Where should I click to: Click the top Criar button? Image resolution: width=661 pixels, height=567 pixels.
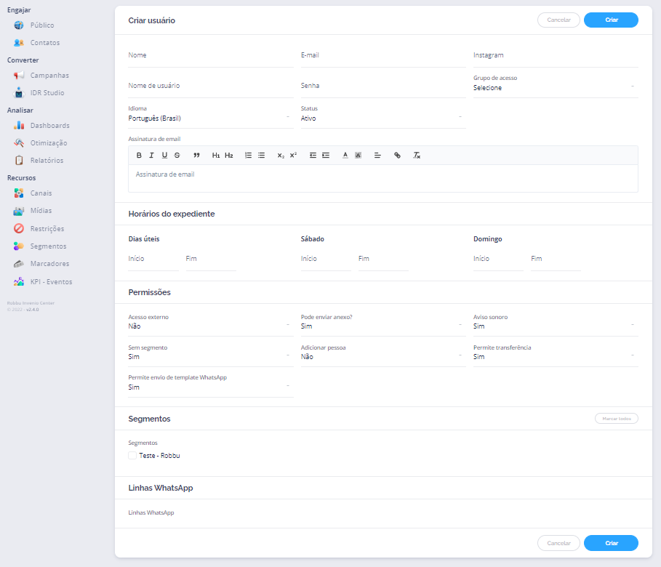611,20
